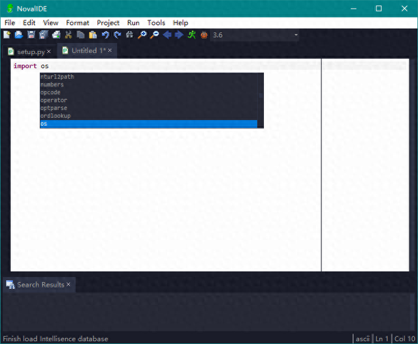
Task: Open the Tools menu
Action: pyautogui.click(x=156, y=23)
